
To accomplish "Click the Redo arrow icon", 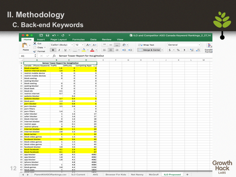I will 63,35.
